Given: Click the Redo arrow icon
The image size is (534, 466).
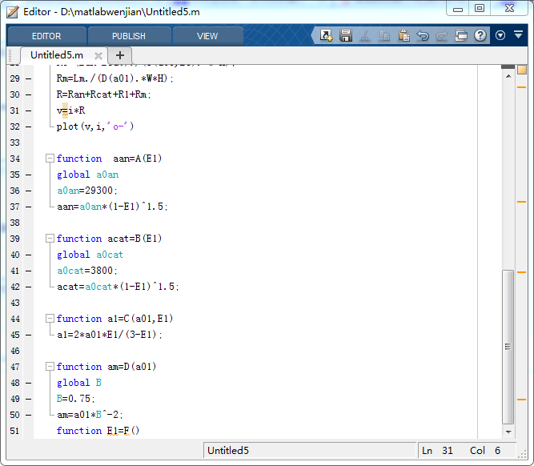Looking at the screenshot, I should 442,35.
